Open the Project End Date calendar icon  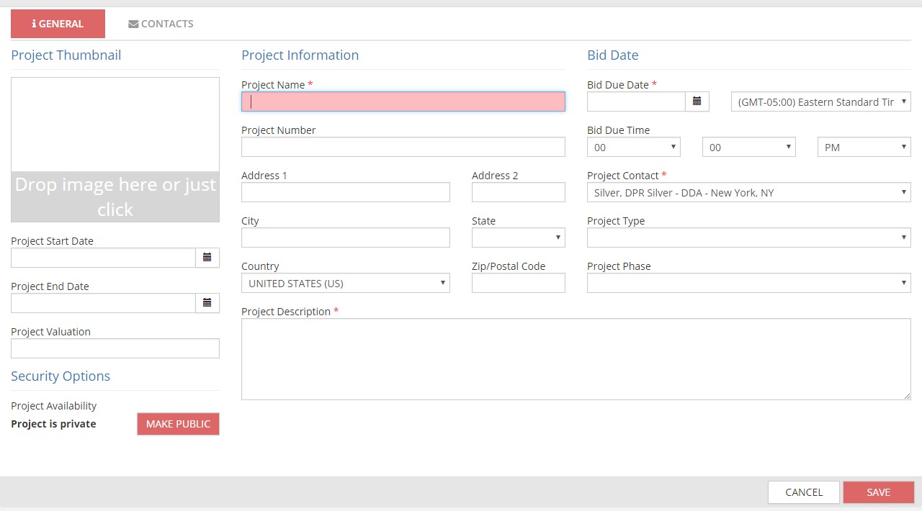[207, 303]
